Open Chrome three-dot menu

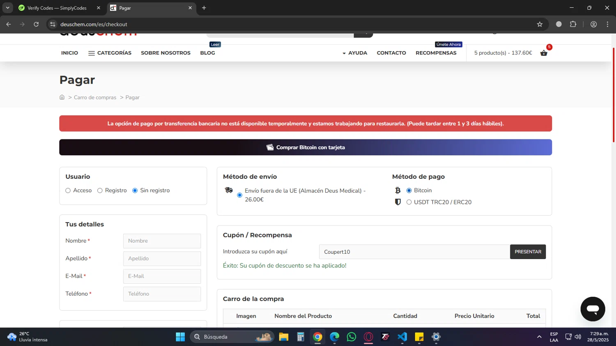coord(607,24)
